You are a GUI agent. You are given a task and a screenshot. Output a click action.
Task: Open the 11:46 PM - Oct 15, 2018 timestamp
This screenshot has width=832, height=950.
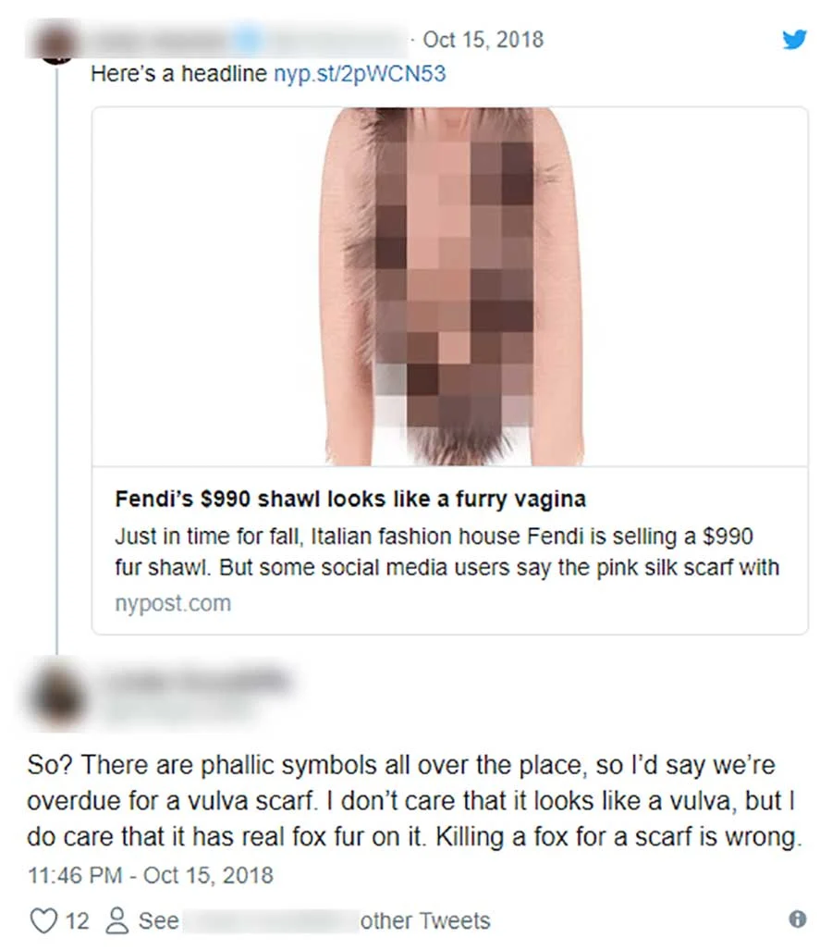(151, 875)
